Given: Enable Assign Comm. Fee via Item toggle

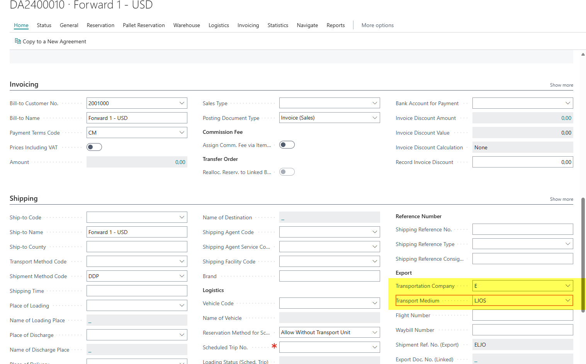Looking at the screenshot, I should (x=287, y=145).
